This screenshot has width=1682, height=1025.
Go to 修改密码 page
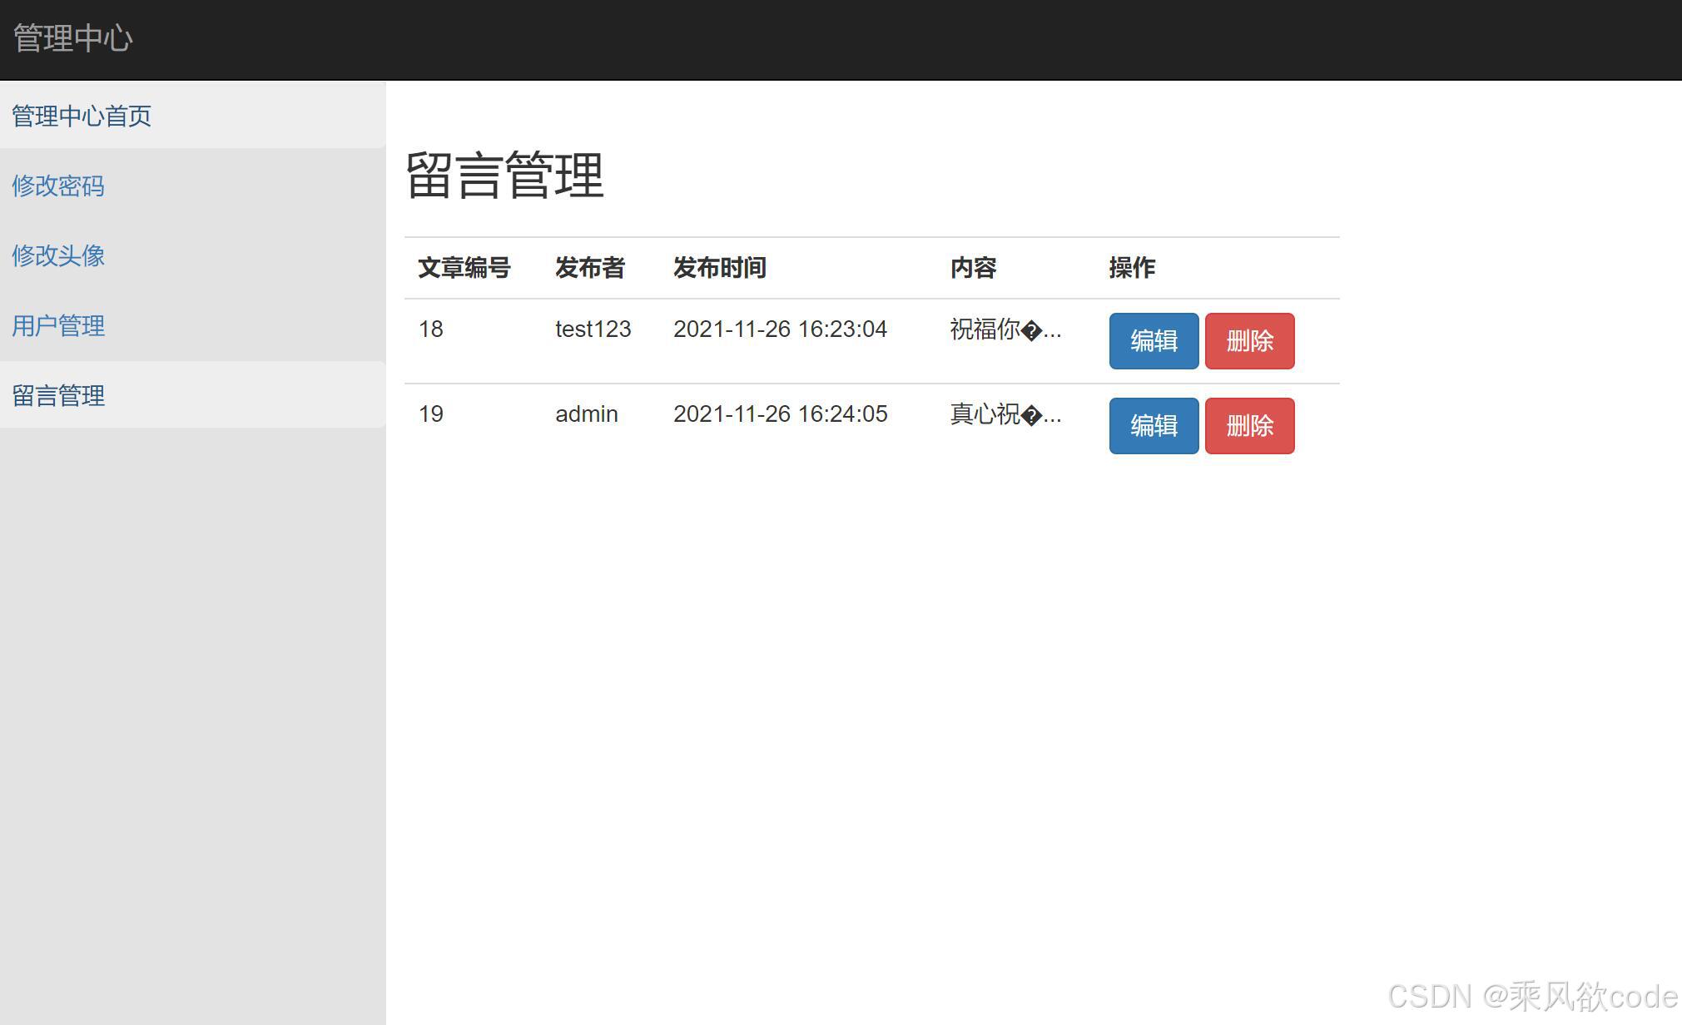pos(58,186)
